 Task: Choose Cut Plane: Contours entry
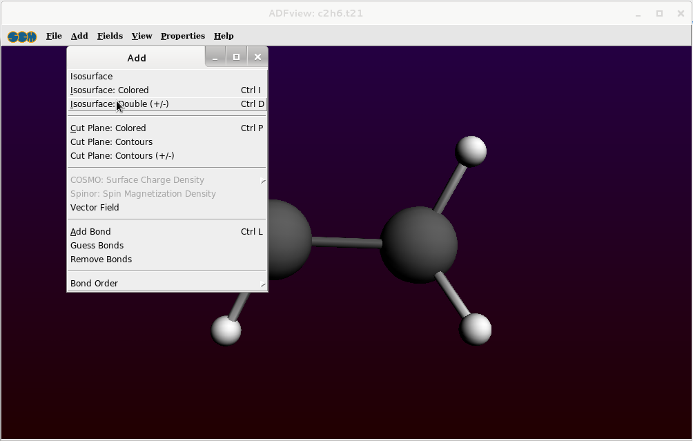click(111, 142)
